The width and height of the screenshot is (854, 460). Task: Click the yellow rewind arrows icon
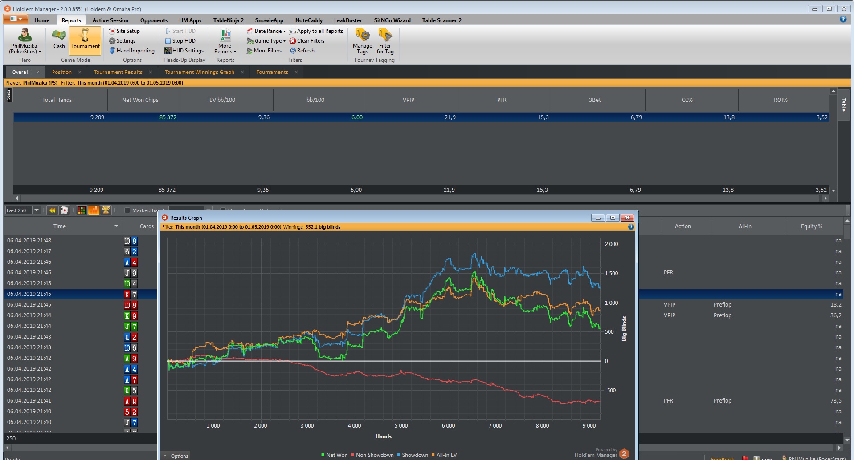coord(52,210)
